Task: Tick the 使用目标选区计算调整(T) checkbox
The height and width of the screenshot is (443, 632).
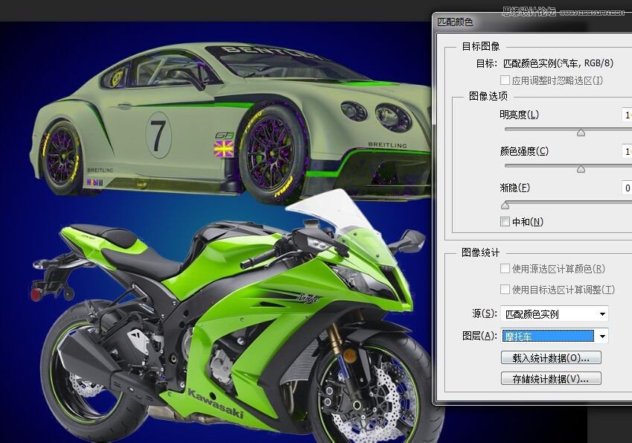Action: point(505,289)
